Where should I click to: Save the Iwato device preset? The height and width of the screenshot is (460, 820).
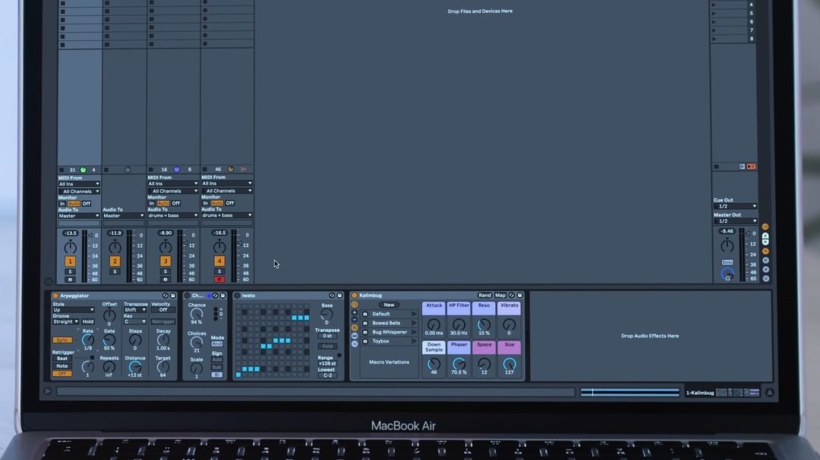(339, 296)
